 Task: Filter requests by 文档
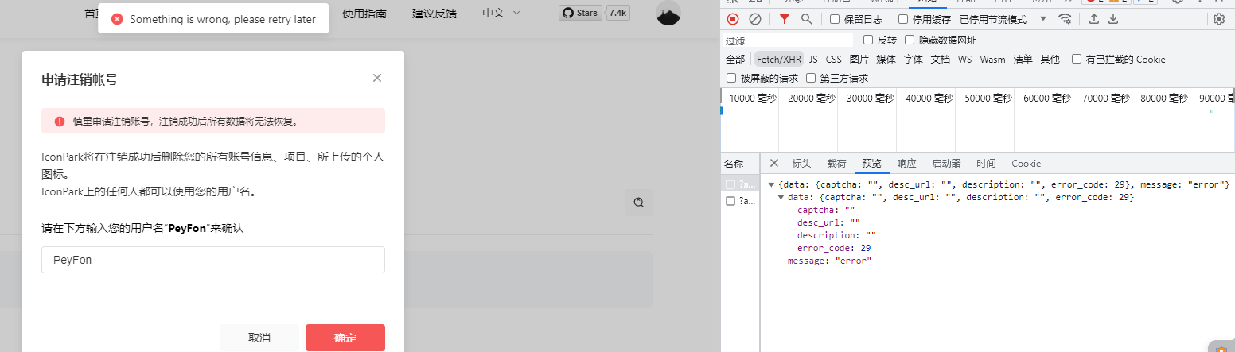click(940, 59)
